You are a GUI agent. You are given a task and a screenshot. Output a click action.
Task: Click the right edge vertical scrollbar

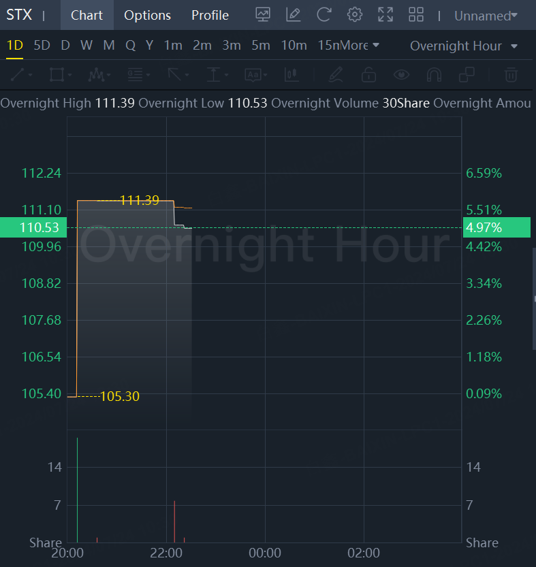pyautogui.click(x=534, y=299)
